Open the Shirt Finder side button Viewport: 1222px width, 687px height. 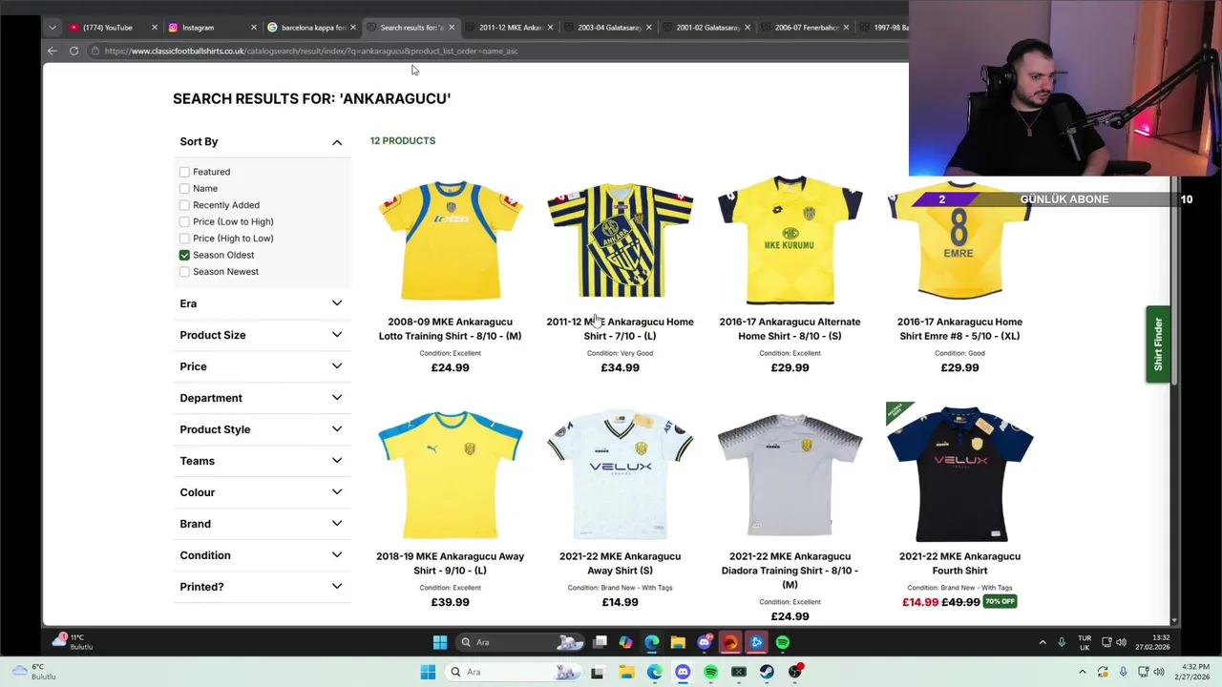[1158, 344]
